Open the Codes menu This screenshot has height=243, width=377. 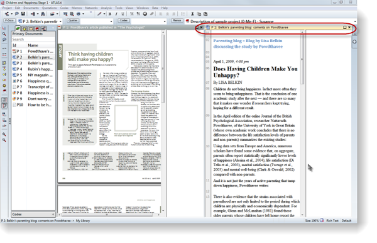pyautogui.click(x=64, y=8)
